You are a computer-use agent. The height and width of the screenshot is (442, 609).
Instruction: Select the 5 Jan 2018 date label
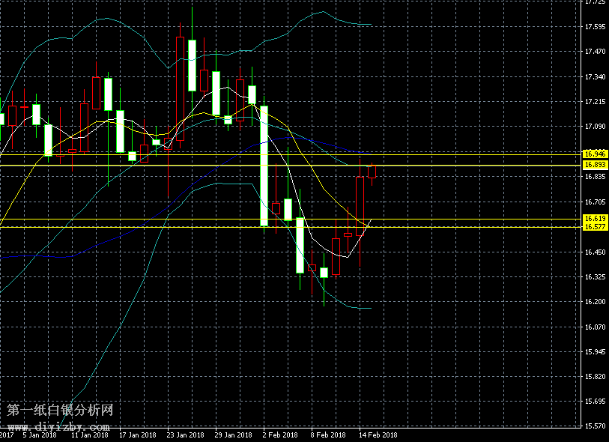[x=39, y=434]
